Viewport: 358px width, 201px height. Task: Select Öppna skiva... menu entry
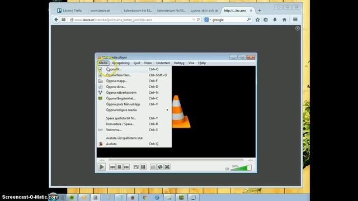click(134, 87)
